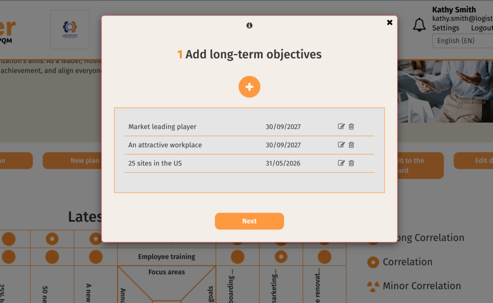Delete the 25 sites in the US objective
Image resolution: width=493 pixels, height=303 pixels.
[351, 163]
